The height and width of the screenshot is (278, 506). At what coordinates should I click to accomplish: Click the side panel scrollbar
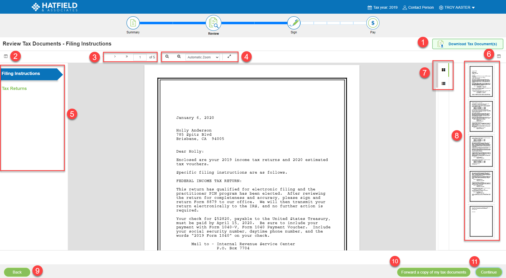click(437, 75)
